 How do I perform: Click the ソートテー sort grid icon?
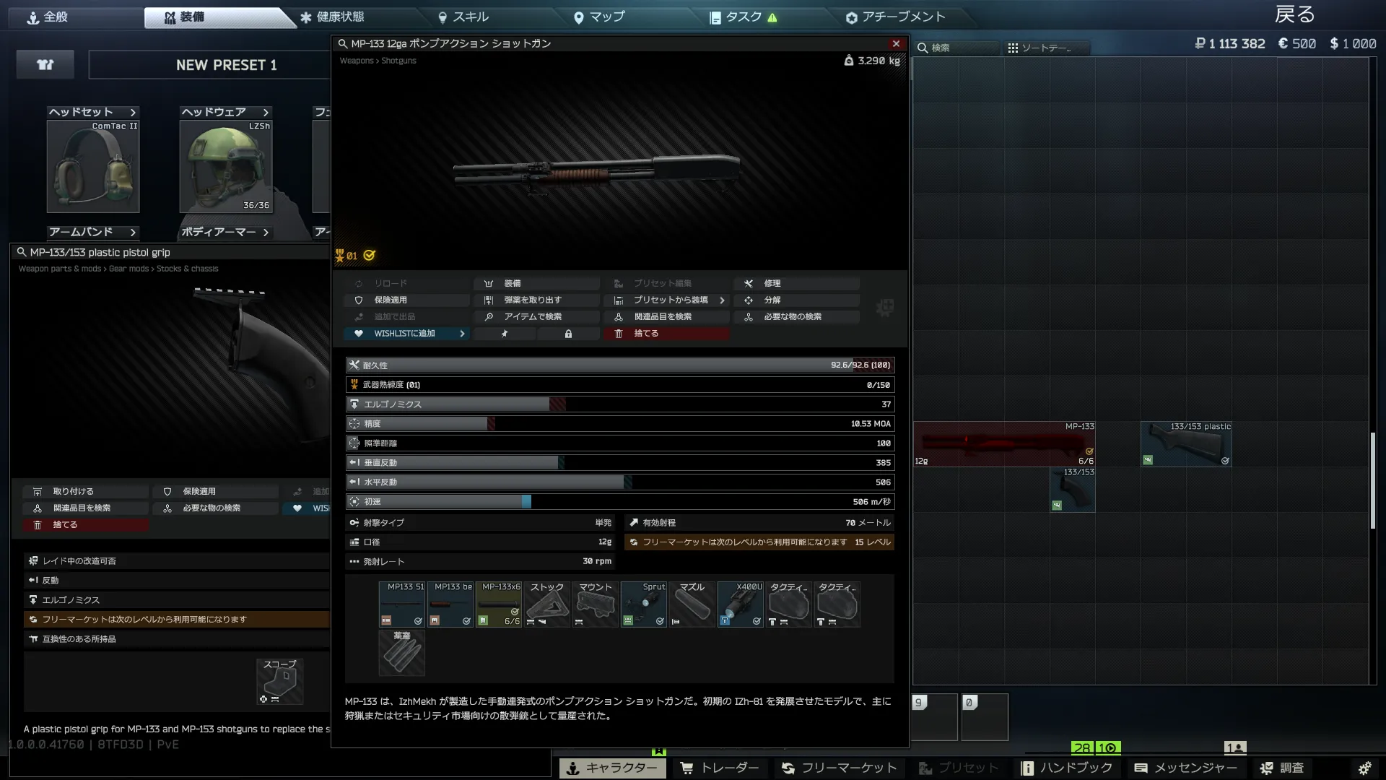pyautogui.click(x=1013, y=48)
